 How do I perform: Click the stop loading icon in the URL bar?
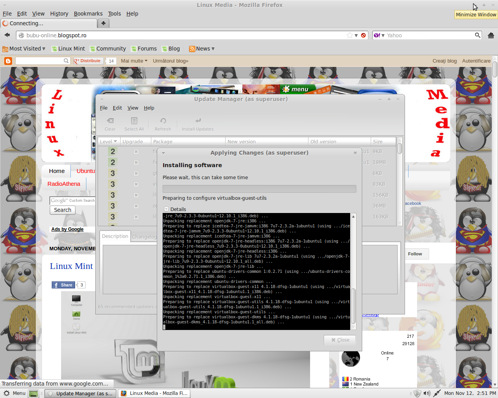click(x=363, y=35)
